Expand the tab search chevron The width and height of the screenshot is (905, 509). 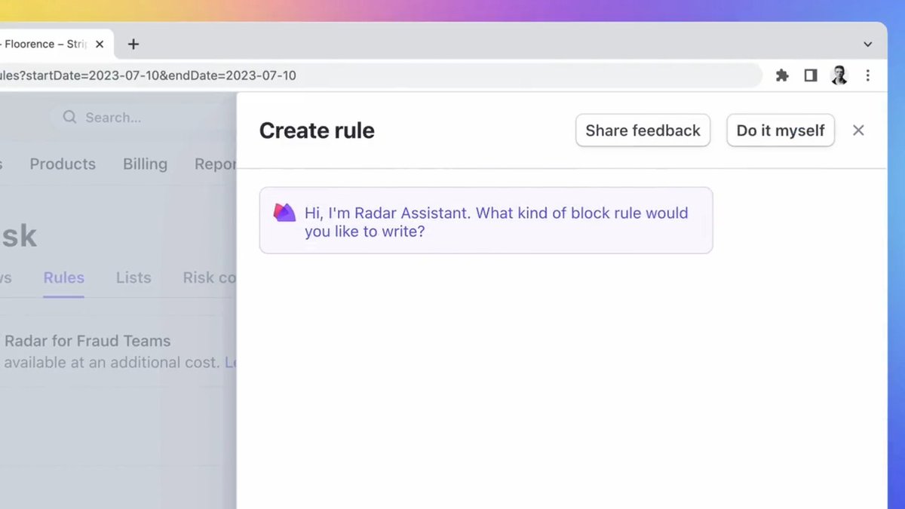(868, 44)
